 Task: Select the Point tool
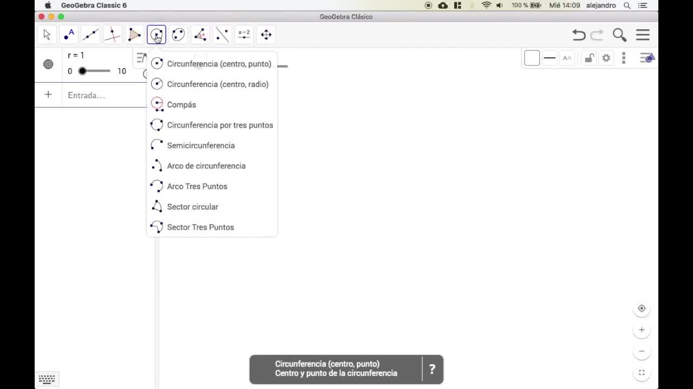click(69, 35)
